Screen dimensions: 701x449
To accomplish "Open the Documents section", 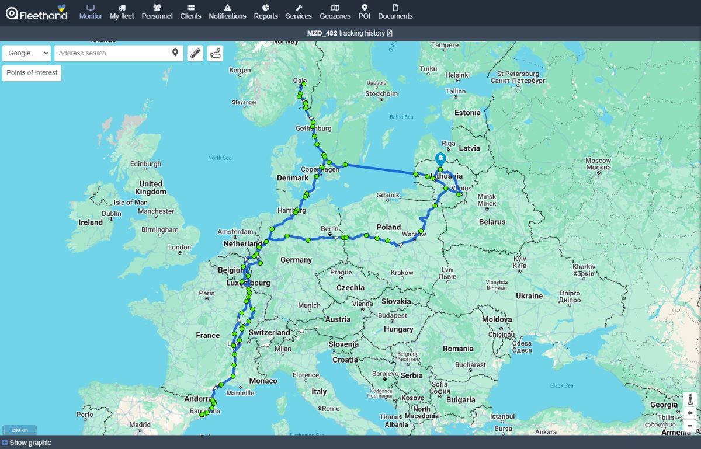I will [395, 12].
